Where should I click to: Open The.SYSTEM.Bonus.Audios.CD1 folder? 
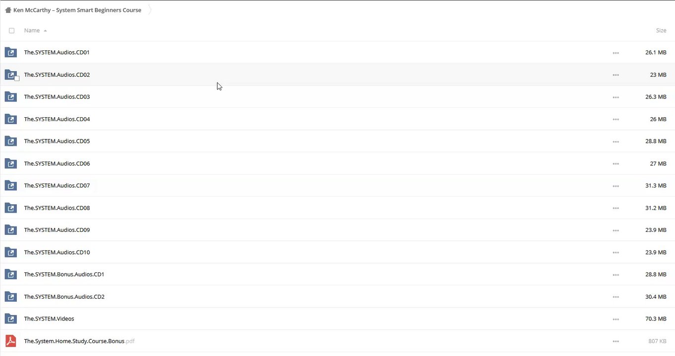point(64,274)
